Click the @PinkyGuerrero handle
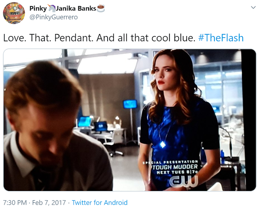Screen dimensions: 259x210 [x=53, y=17]
